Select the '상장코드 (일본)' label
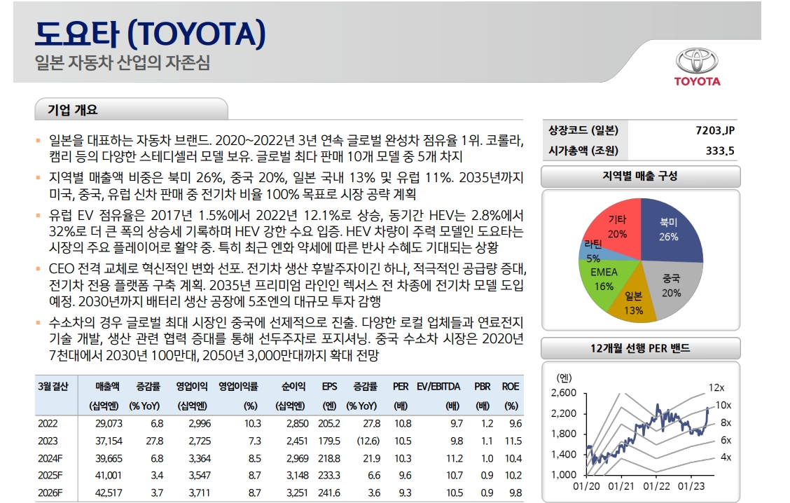The height and width of the screenshot is (503, 790). click(583, 130)
